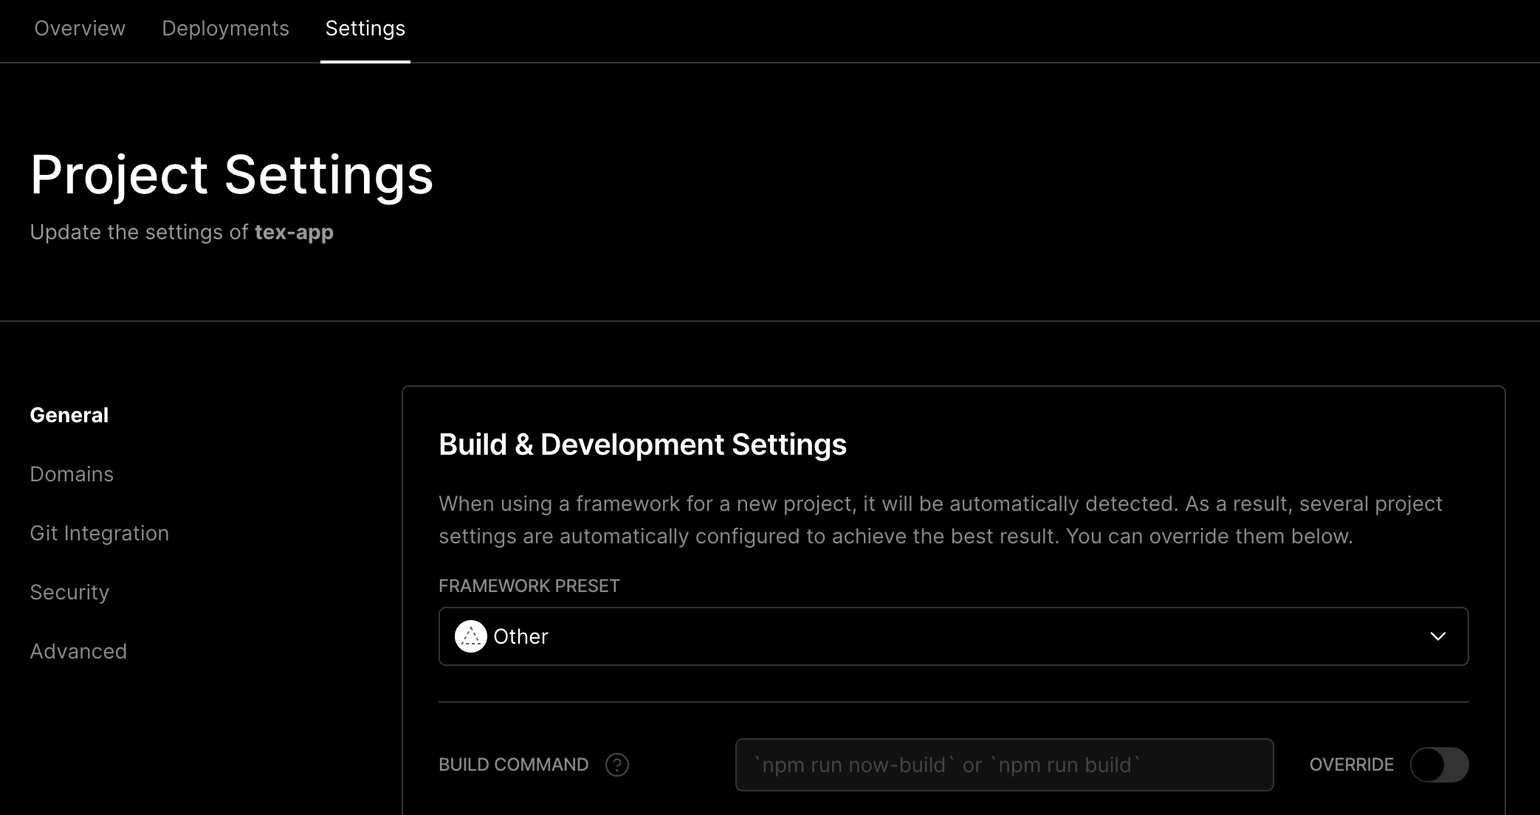Open the Deployments tab
Screen dimensions: 1540x815
coord(225,28)
